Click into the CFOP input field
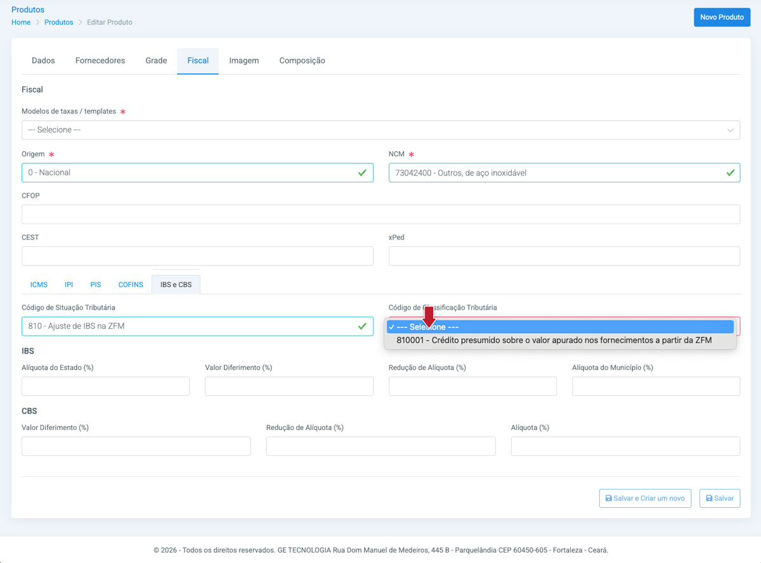The height and width of the screenshot is (563, 761). pyautogui.click(x=380, y=215)
